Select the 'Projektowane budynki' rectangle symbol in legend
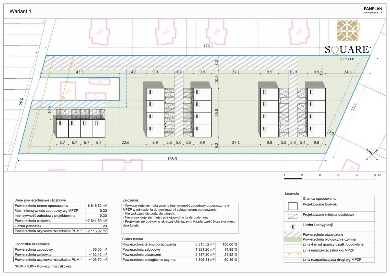 click(x=293, y=206)
